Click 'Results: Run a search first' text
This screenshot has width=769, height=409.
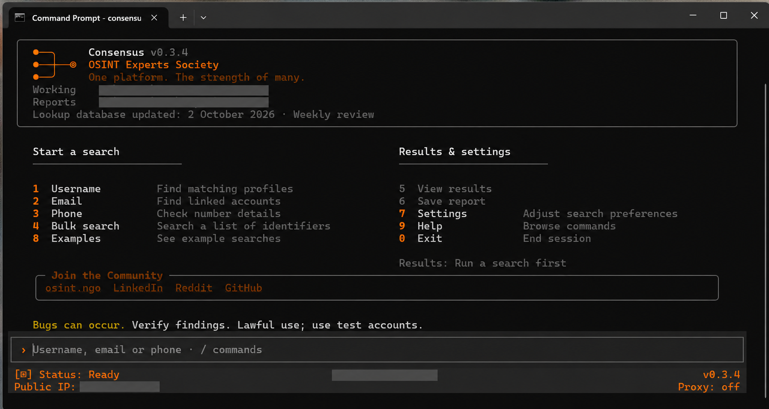coord(483,263)
